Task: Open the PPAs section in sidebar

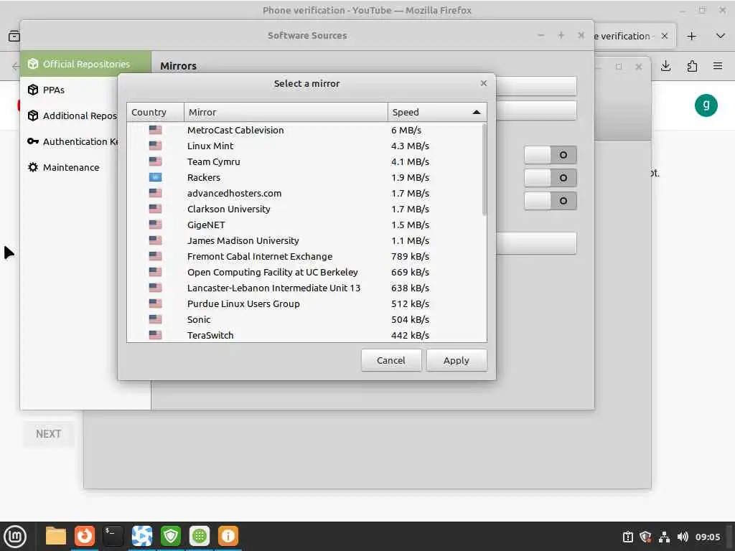Action: pos(53,90)
